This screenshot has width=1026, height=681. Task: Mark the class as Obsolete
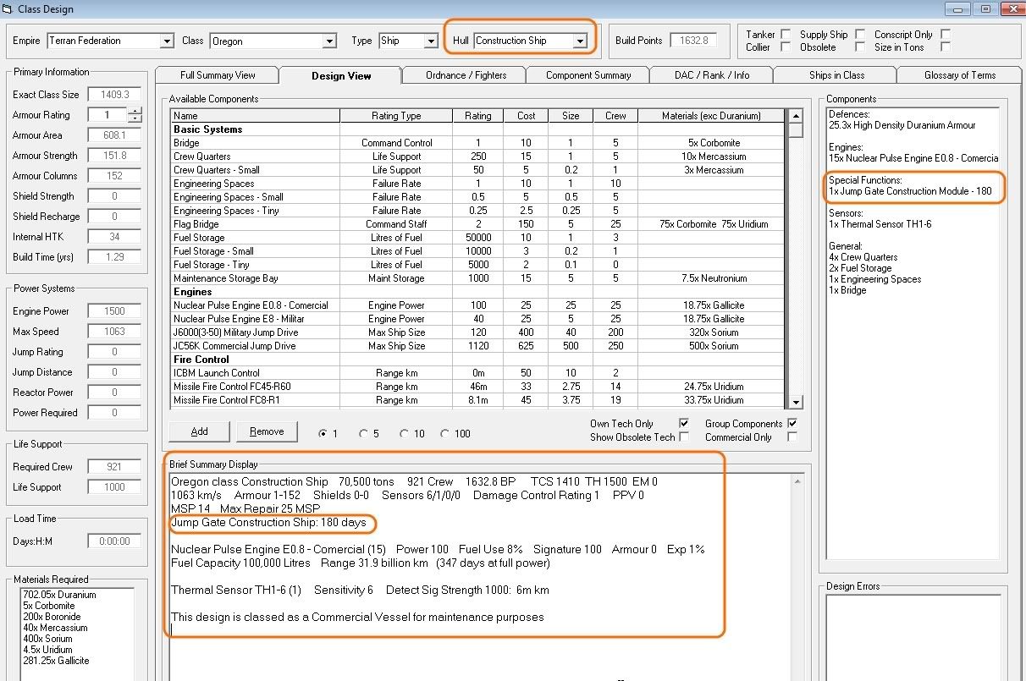point(860,47)
